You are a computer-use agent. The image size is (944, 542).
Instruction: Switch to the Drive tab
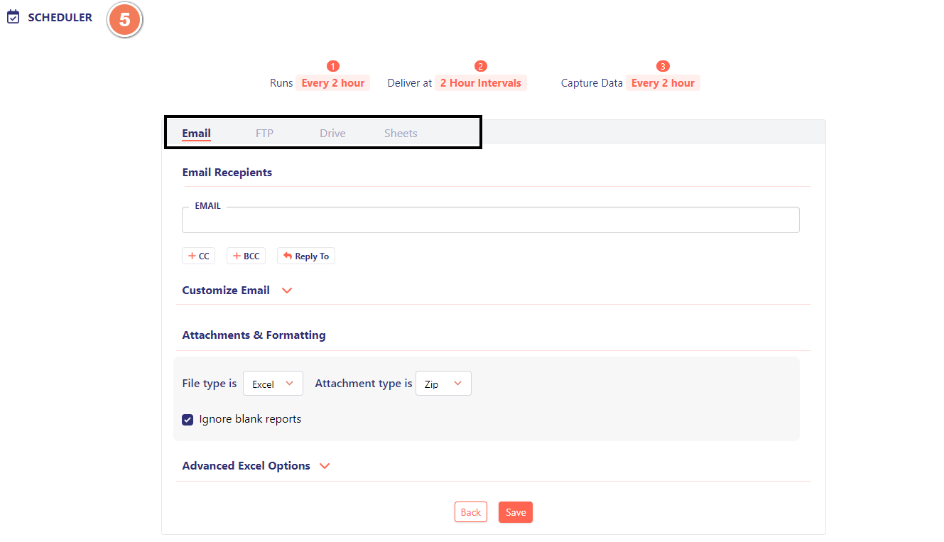(x=332, y=134)
